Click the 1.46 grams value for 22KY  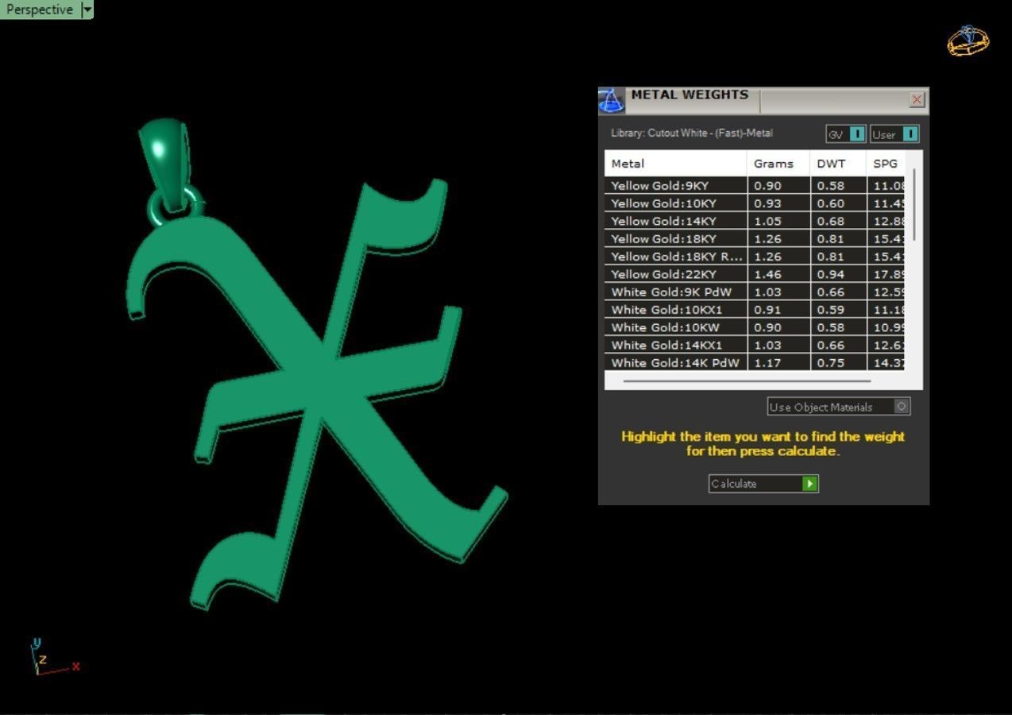point(767,274)
